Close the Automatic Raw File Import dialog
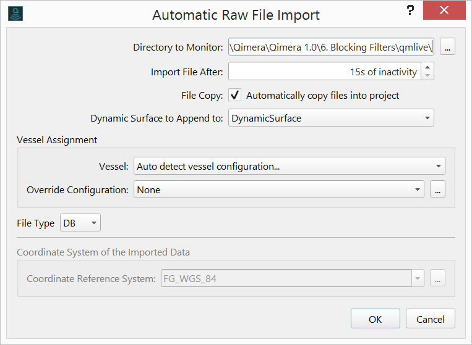This screenshot has width=472, height=345. [x=444, y=12]
